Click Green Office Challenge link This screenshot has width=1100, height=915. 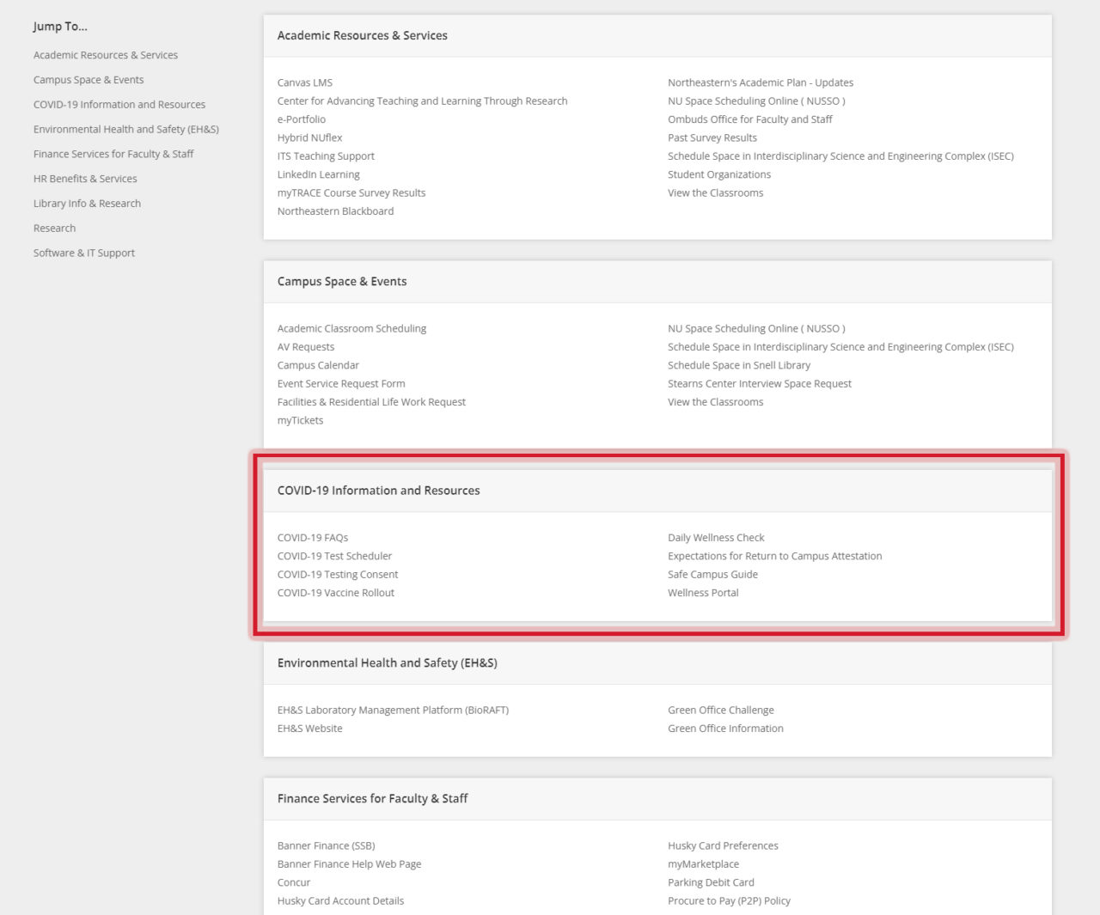720,711
